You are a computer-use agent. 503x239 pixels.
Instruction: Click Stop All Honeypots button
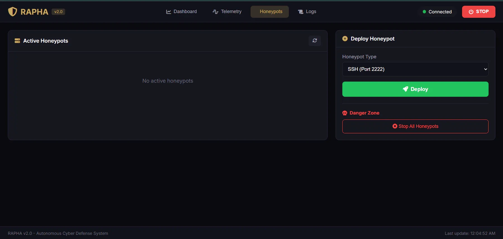click(415, 126)
